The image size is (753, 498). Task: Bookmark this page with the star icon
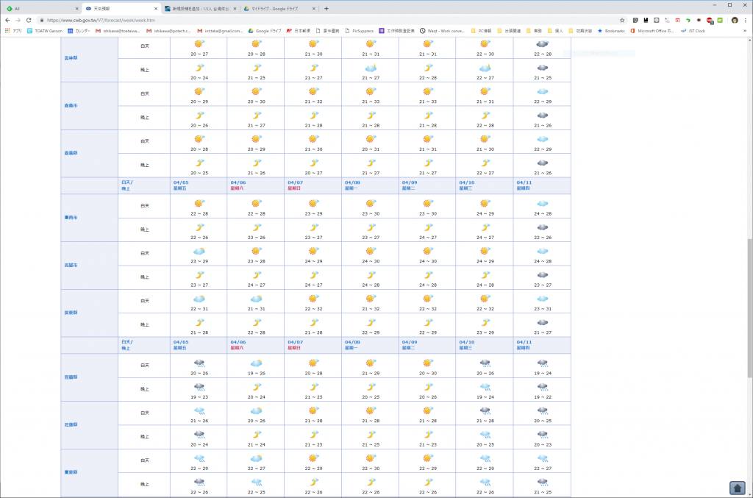coord(622,20)
